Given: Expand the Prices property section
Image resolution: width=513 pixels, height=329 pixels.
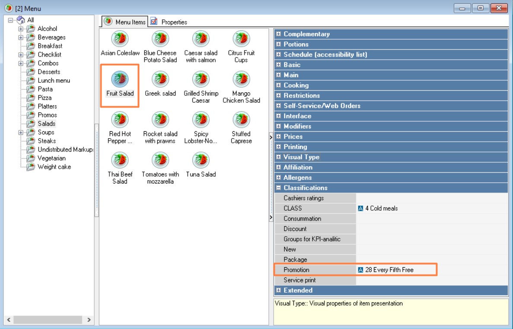Looking at the screenshot, I should (x=279, y=137).
